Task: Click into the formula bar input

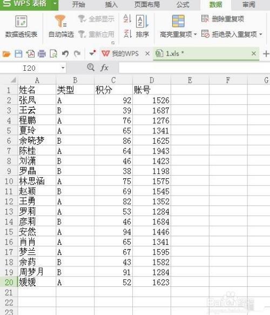Action: click(x=194, y=68)
